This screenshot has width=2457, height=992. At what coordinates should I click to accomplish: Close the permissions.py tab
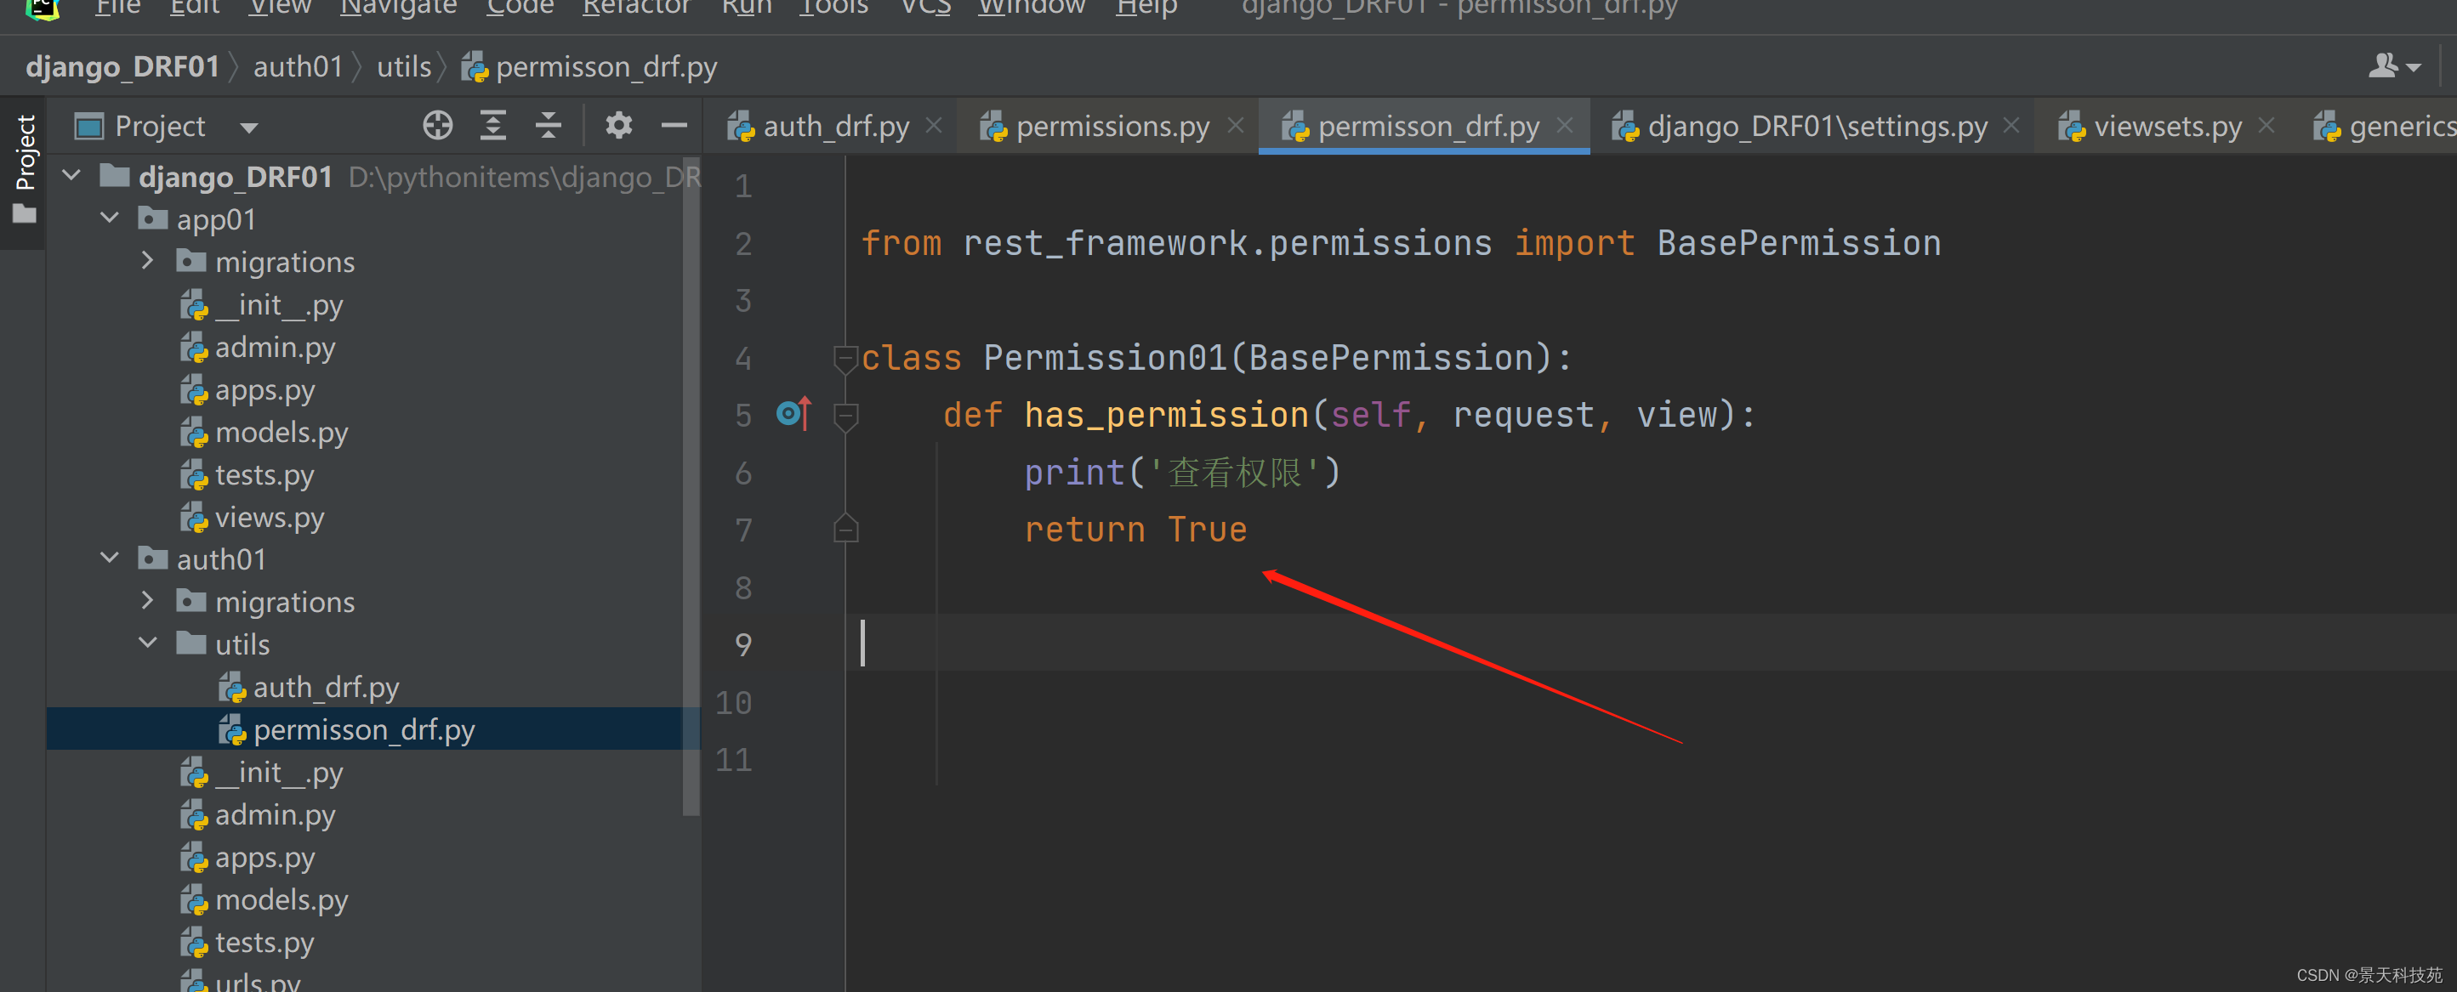[1235, 125]
